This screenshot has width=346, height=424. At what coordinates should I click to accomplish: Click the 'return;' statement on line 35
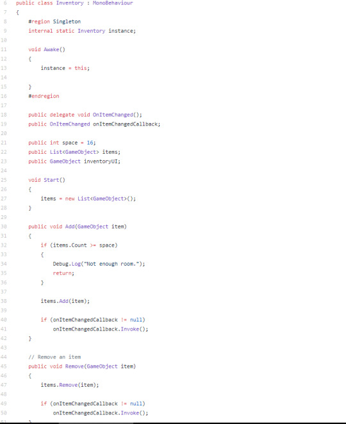(63, 273)
